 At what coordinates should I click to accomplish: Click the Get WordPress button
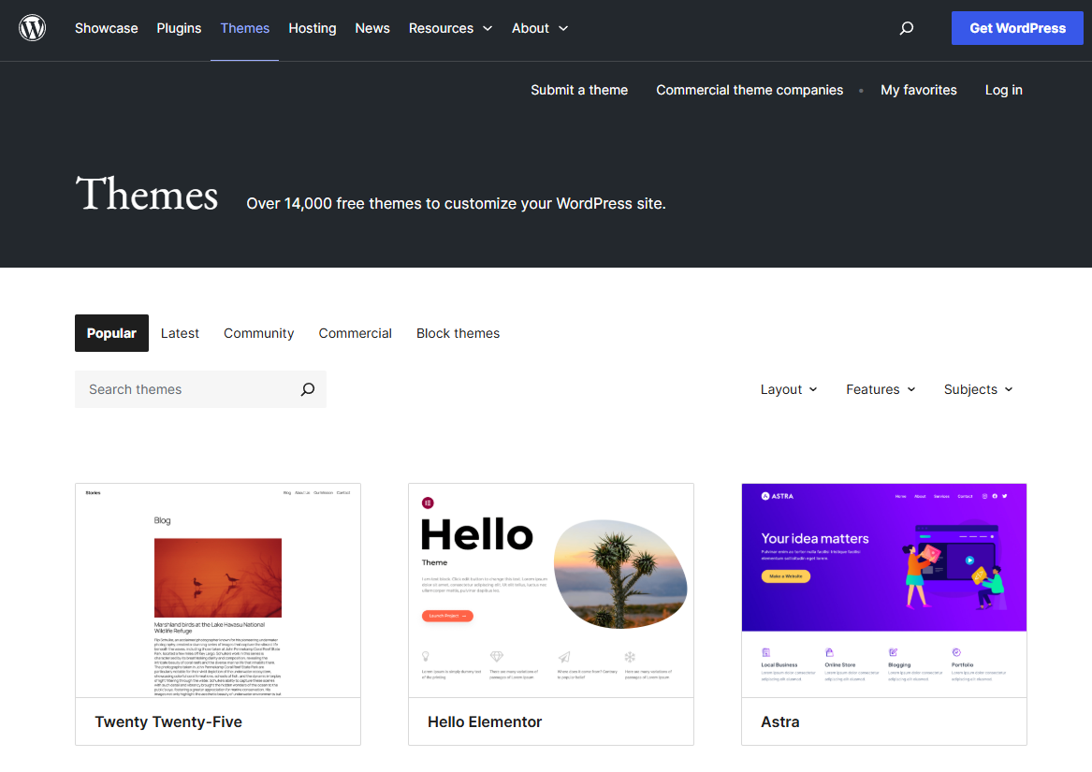(1017, 29)
